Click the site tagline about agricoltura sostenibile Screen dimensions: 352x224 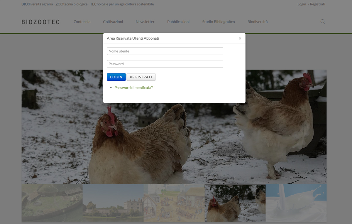[88, 4]
